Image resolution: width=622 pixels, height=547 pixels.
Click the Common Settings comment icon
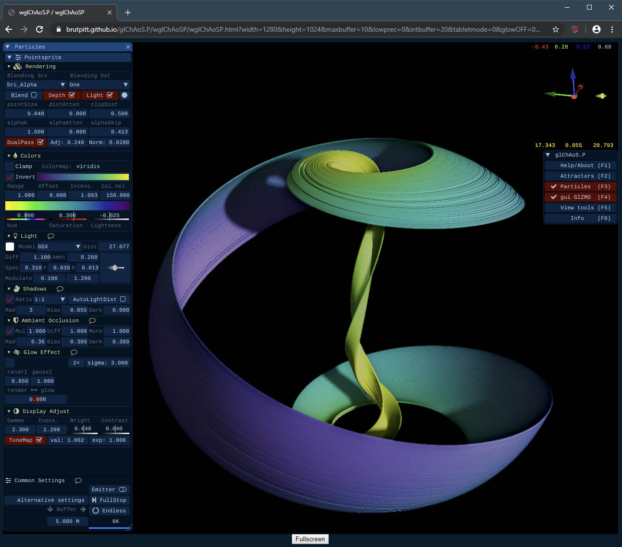click(x=78, y=481)
